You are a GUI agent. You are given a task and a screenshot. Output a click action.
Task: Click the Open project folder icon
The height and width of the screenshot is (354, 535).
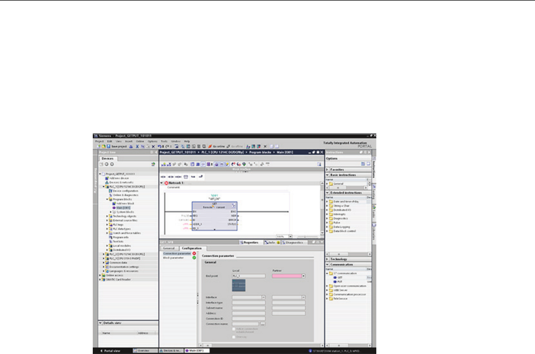coord(103,147)
